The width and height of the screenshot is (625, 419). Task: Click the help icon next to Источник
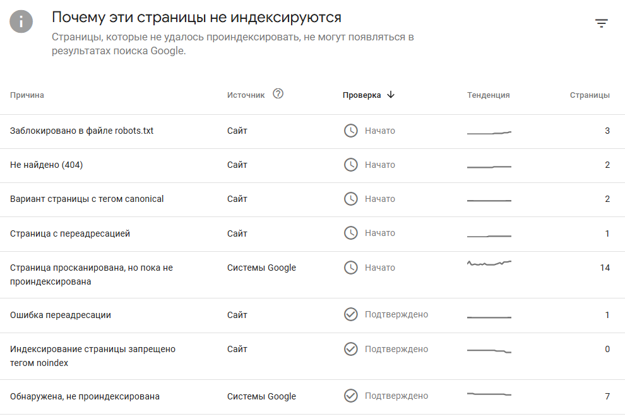click(278, 94)
